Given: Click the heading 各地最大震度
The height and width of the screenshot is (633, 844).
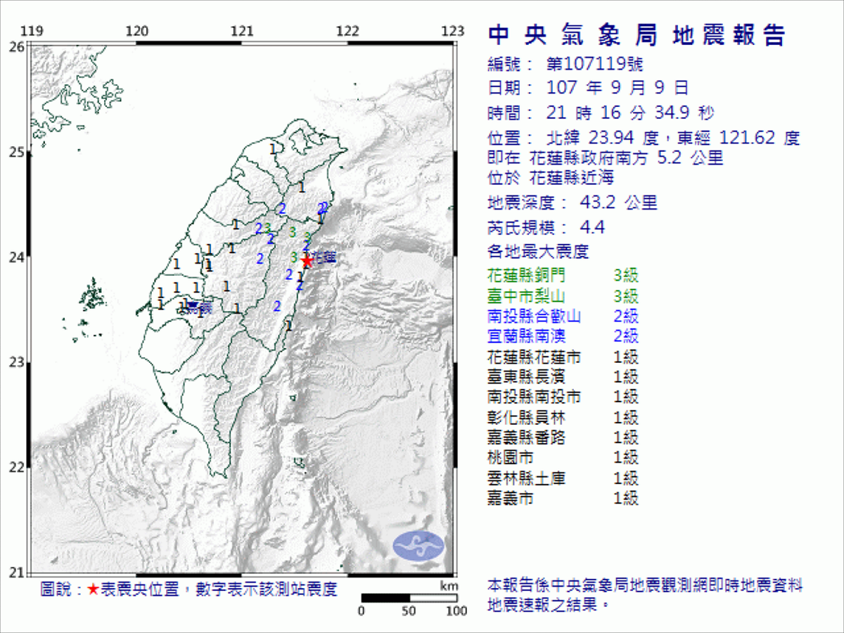Looking at the screenshot, I should click(x=537, y=251).
